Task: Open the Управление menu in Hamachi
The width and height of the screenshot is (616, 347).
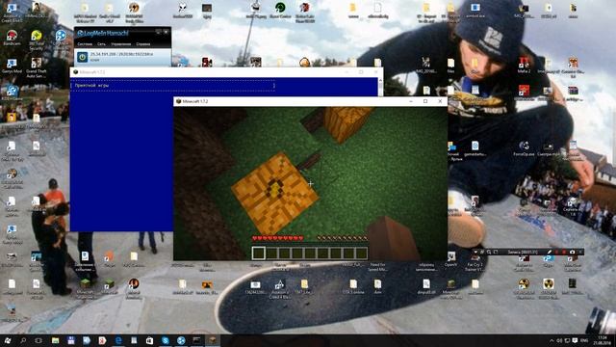Action: point(120,44)
